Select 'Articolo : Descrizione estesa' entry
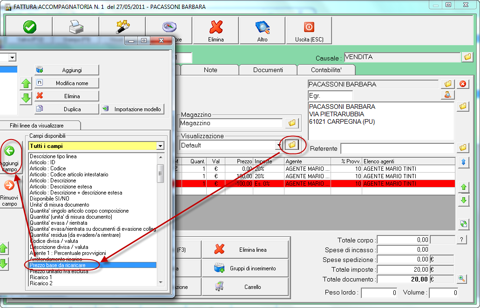The height and width of the screenshot is (308, 480). tap(61, 187)
